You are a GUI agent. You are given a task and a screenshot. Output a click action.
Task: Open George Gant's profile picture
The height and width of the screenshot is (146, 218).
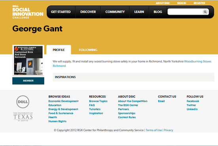tap(28, 60)
